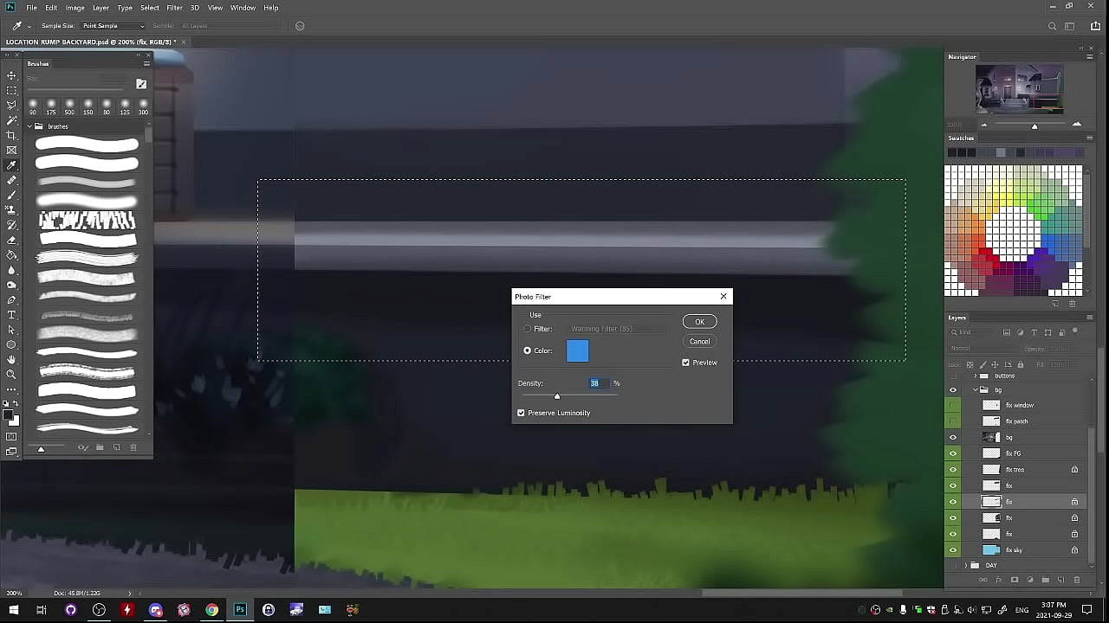Select the Type tool
The height and width of the screenshot is (623, 1109).
click(11, 315)
